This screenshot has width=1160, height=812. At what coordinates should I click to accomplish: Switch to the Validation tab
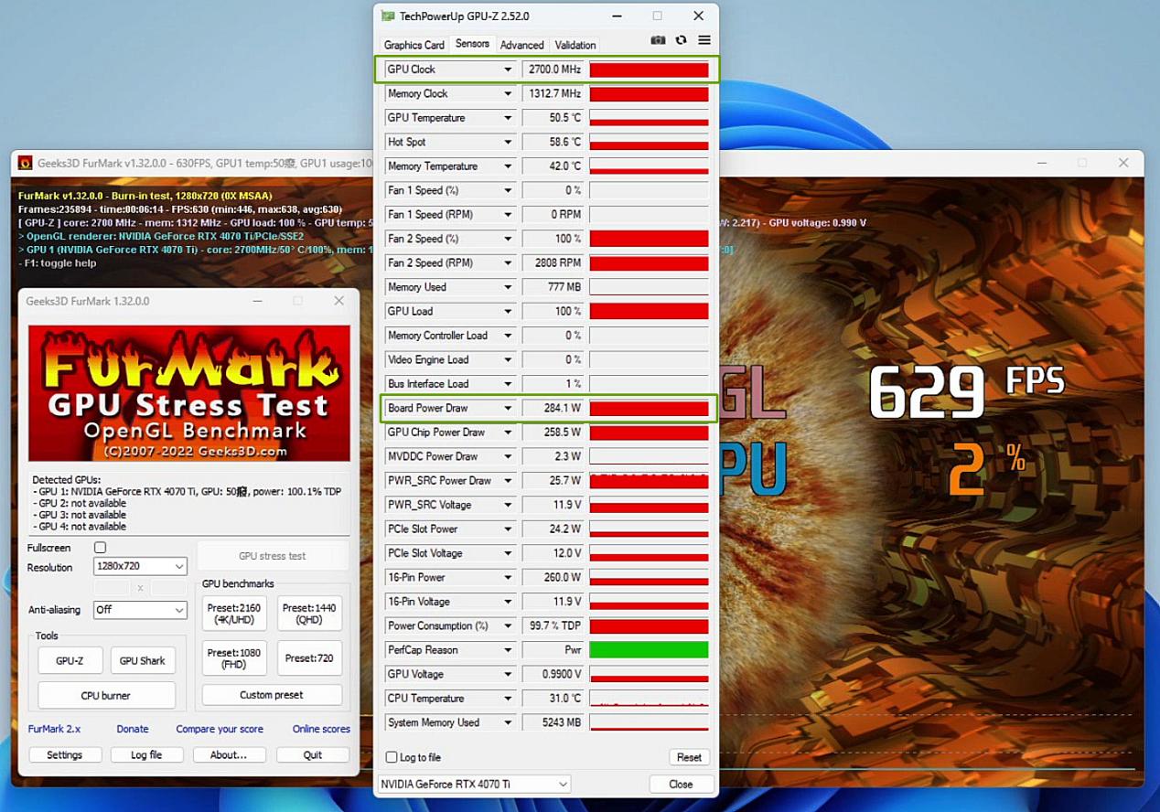point(575,45)
